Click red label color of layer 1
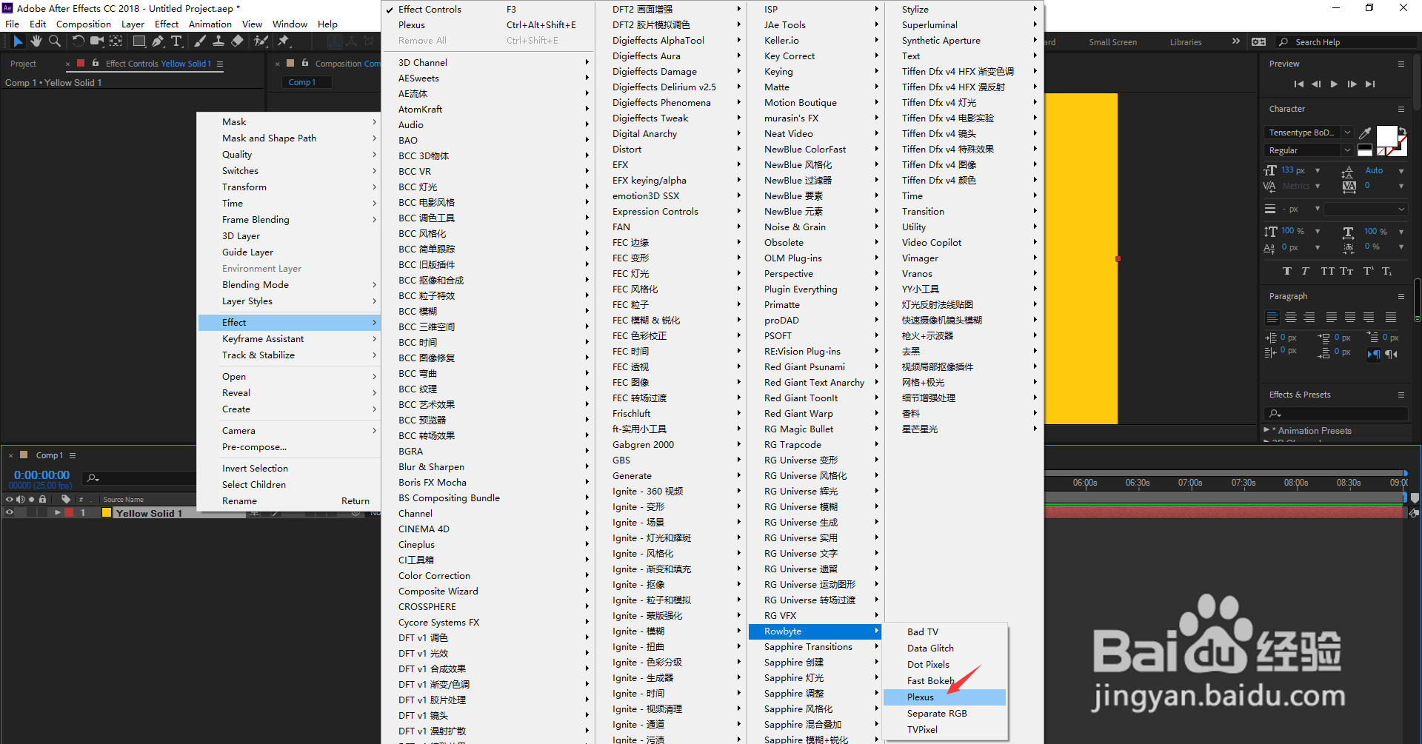1422x744 pixels. point(69,512)
